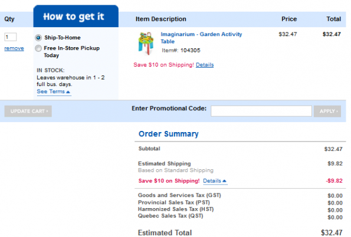This screenshot has height=237, width=351.
Task: Focus the promotional code input field
Action: point(261,111)
